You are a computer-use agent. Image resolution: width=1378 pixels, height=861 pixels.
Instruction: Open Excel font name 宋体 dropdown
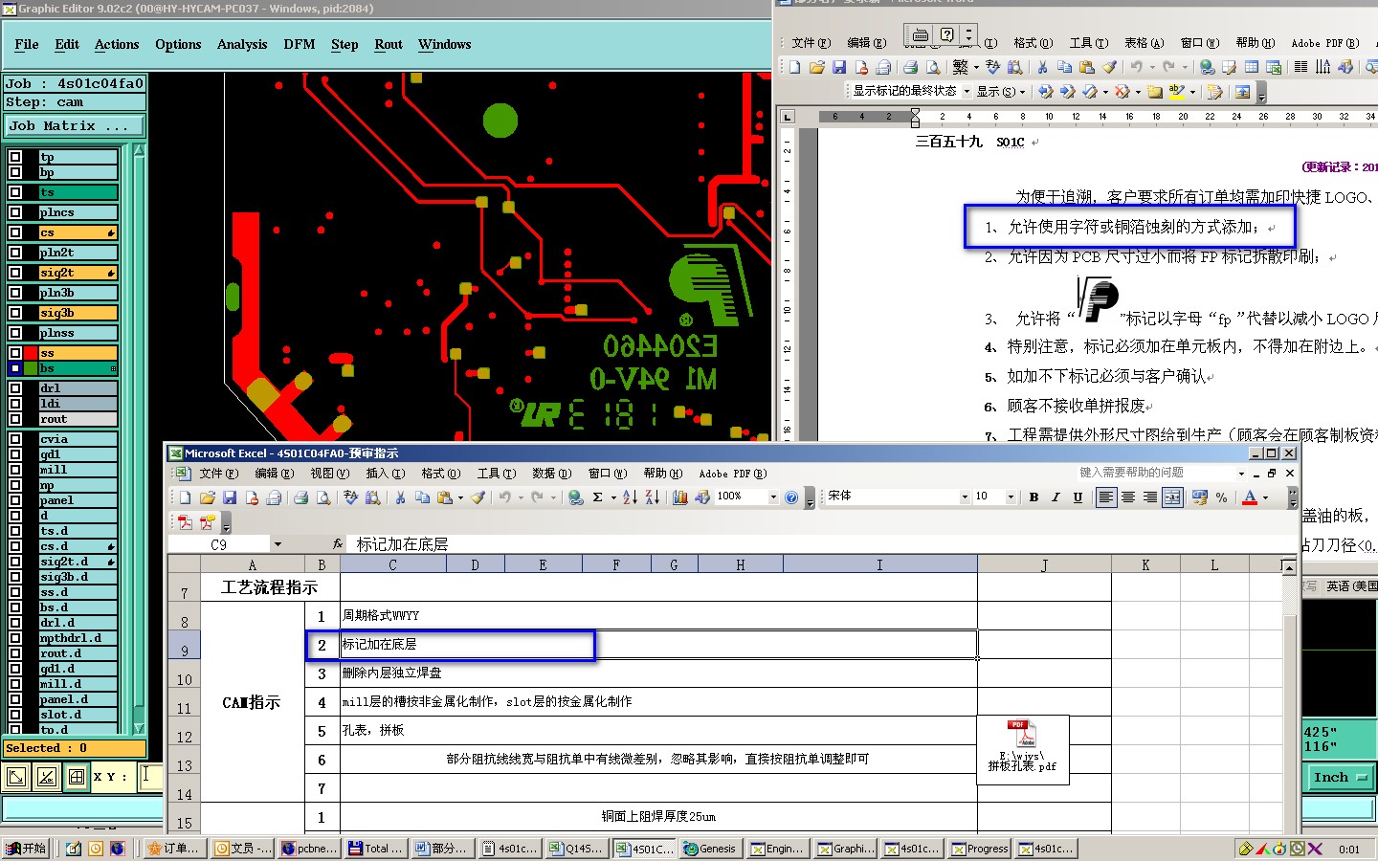[965, 497]
